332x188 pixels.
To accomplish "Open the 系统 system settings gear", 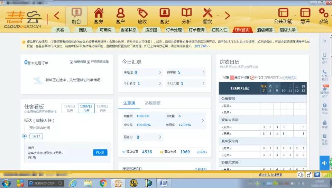I will 324,16.
